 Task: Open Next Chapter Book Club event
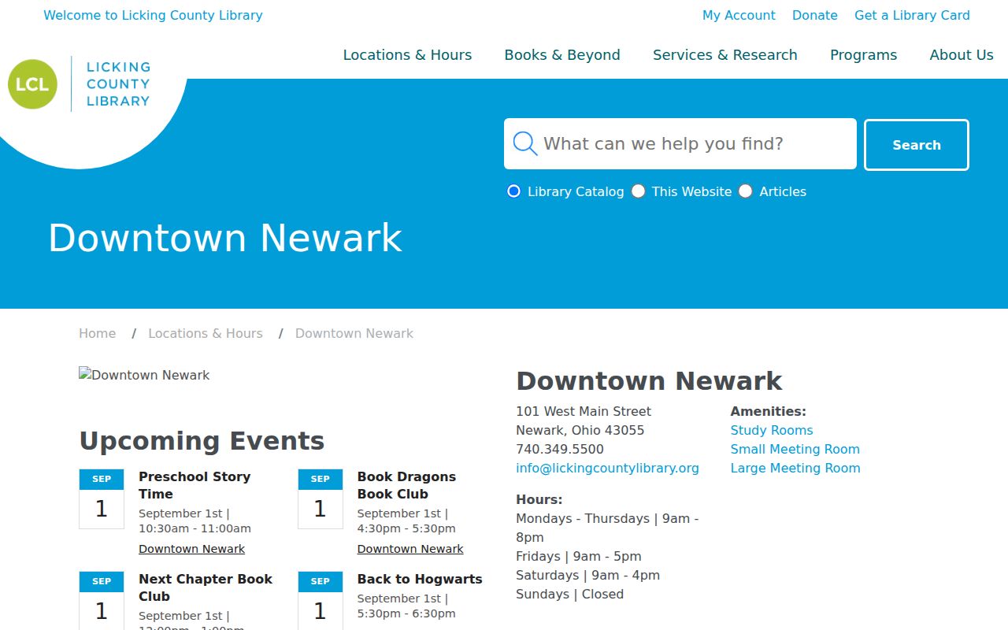(x=206, y=587)
